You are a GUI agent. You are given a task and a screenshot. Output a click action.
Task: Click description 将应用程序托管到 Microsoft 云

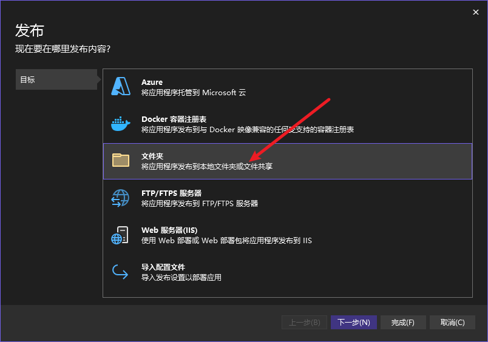pyautogui.click(x=193, y=93)
